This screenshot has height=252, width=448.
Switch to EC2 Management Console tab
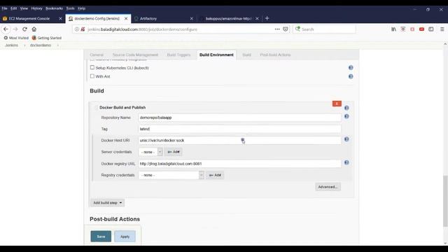(x=29, y=19)
